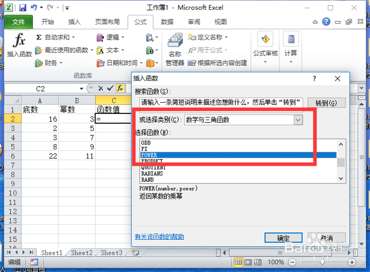This screenshot has width=370, height=272.
Task: Switch to 开始 Home tab
Action: [x=48, y=22]
